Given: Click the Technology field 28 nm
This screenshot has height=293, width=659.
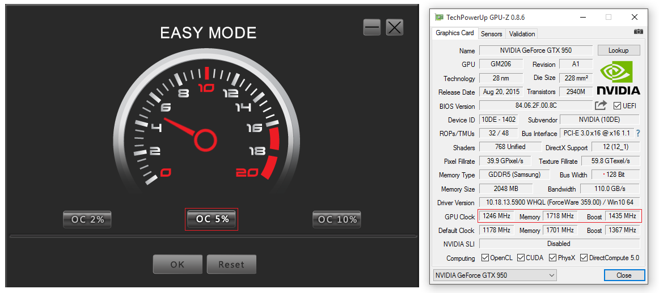Looking at the screenshot, I should (x=501, y=78).
